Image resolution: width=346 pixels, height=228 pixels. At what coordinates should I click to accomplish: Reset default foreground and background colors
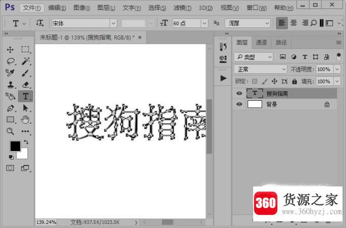coord(11,157)
